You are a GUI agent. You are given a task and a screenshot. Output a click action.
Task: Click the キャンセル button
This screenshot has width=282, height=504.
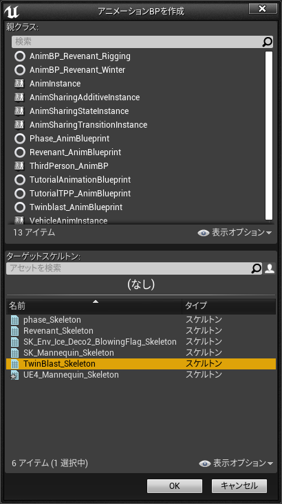239,485
